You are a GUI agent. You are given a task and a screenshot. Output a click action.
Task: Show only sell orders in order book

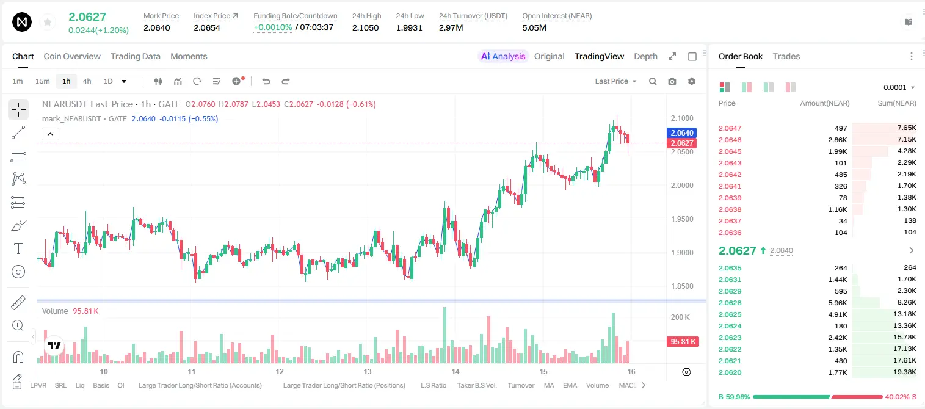pos(791,87)
